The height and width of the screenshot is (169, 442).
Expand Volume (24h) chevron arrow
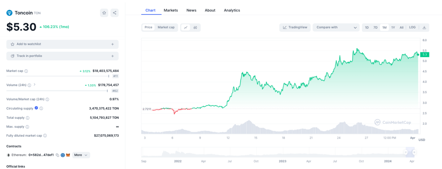tap(34, 85)
